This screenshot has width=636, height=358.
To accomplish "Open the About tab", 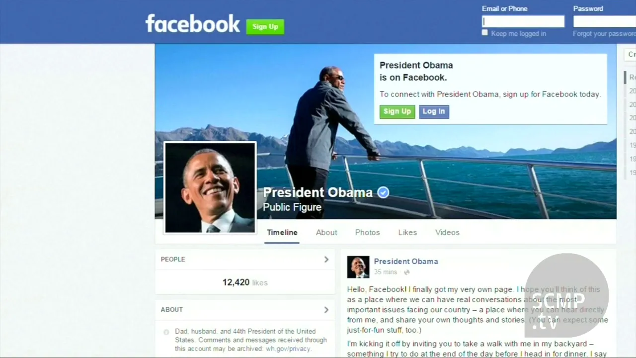I will [x=326, y=232].
